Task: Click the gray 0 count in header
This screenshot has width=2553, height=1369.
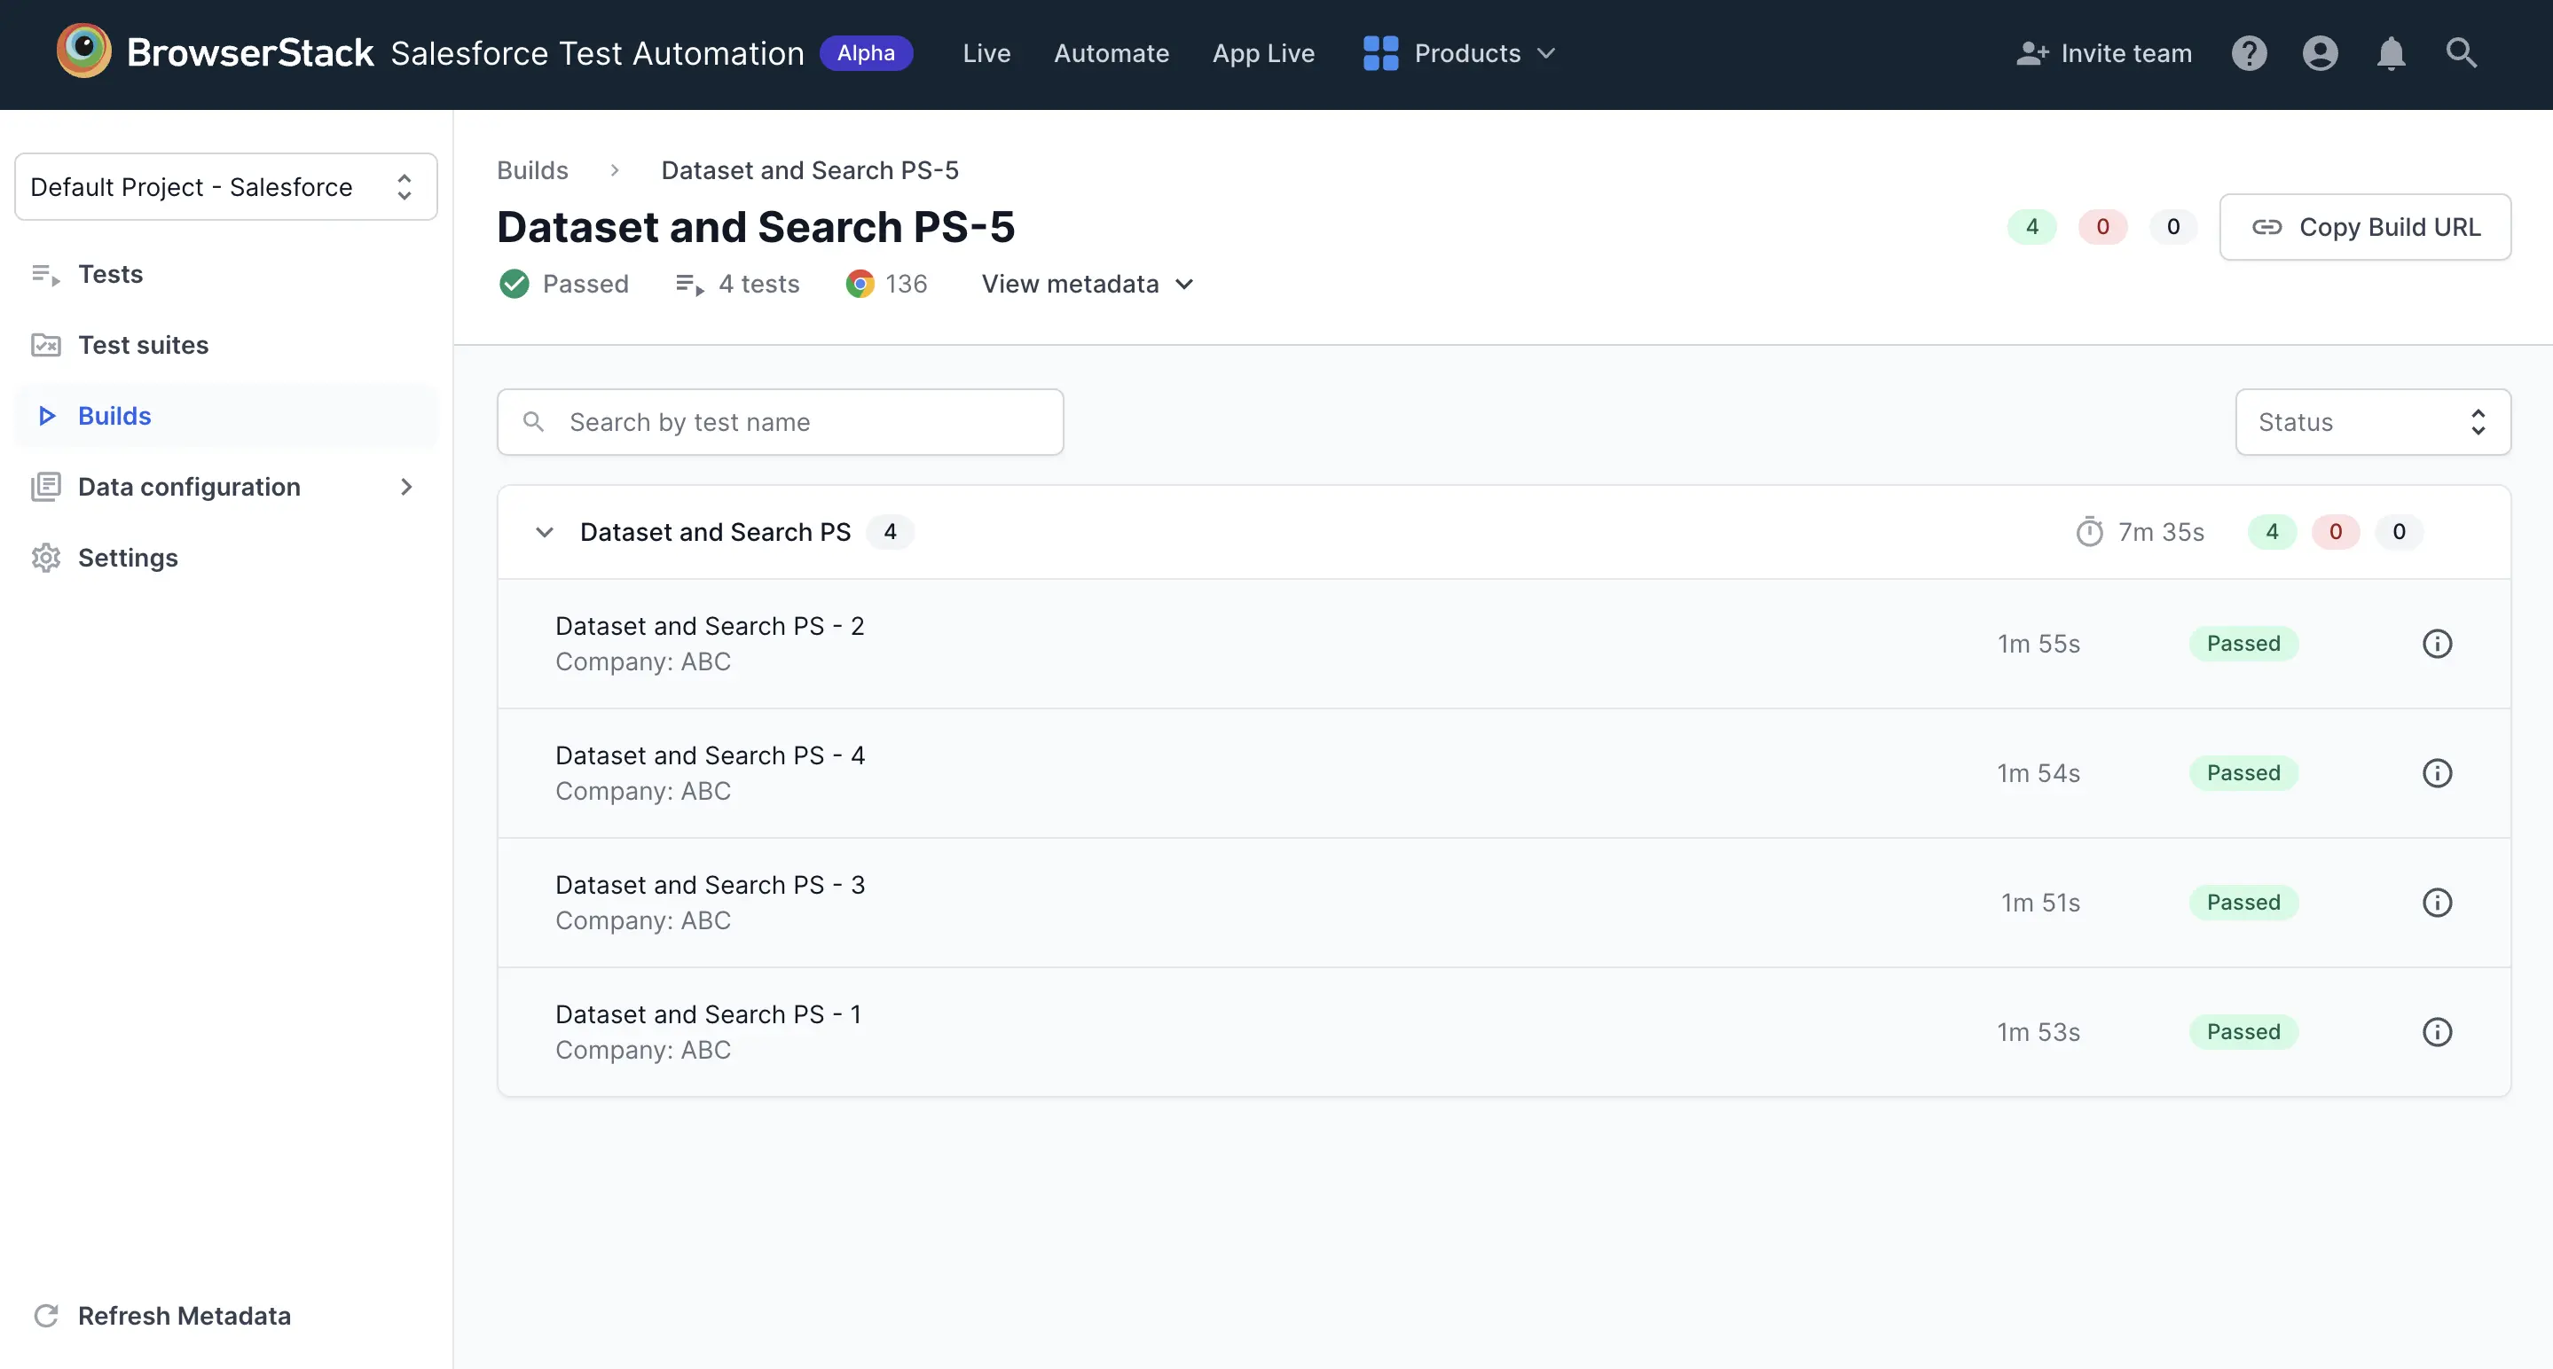Action: pos(2172,227)
